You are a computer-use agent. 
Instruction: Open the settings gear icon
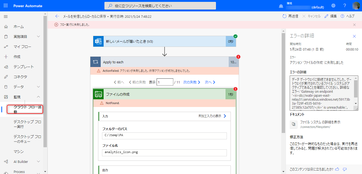[333, 6]
